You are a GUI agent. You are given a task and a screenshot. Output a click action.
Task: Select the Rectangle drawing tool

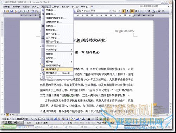40,119
